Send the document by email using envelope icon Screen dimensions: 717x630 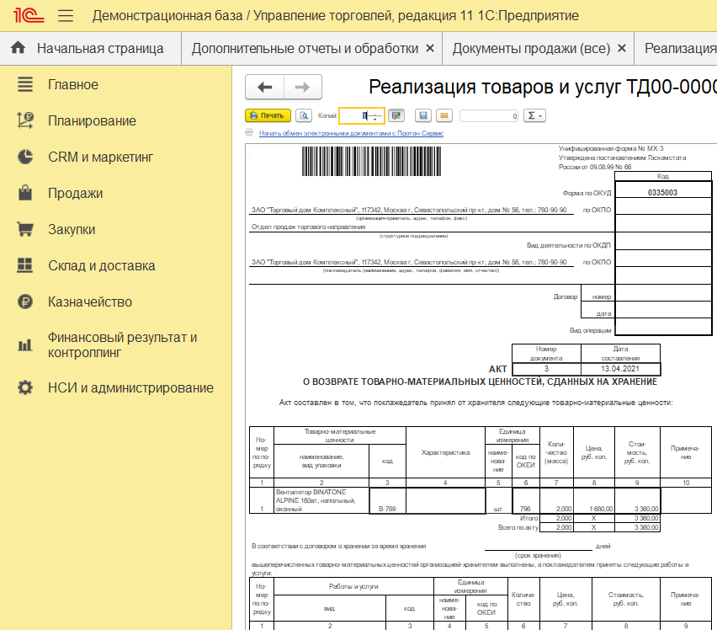click(x=444, y=115)
